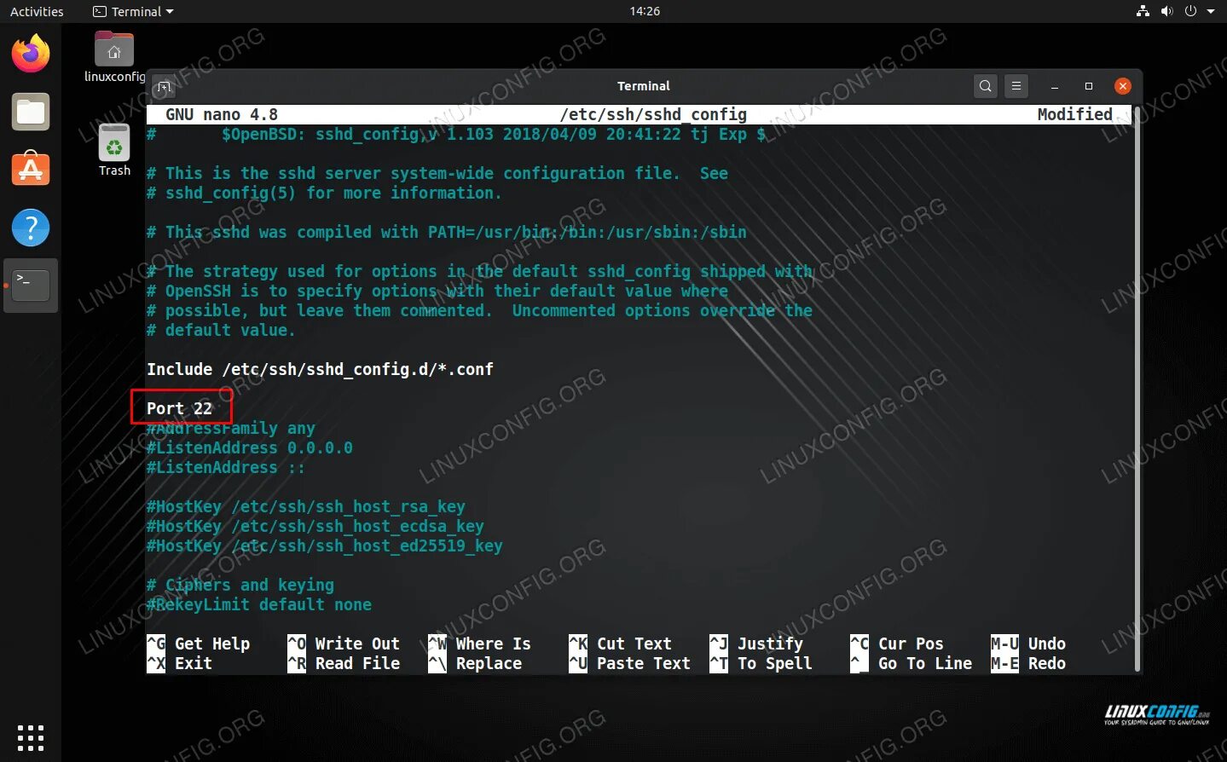Open the Files app from the dock

point(31,112)
